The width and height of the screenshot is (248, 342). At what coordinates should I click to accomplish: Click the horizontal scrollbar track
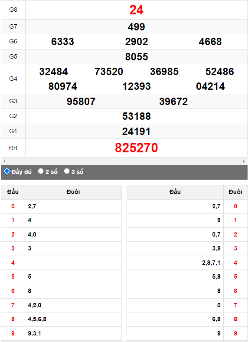(x=124, y=161)
